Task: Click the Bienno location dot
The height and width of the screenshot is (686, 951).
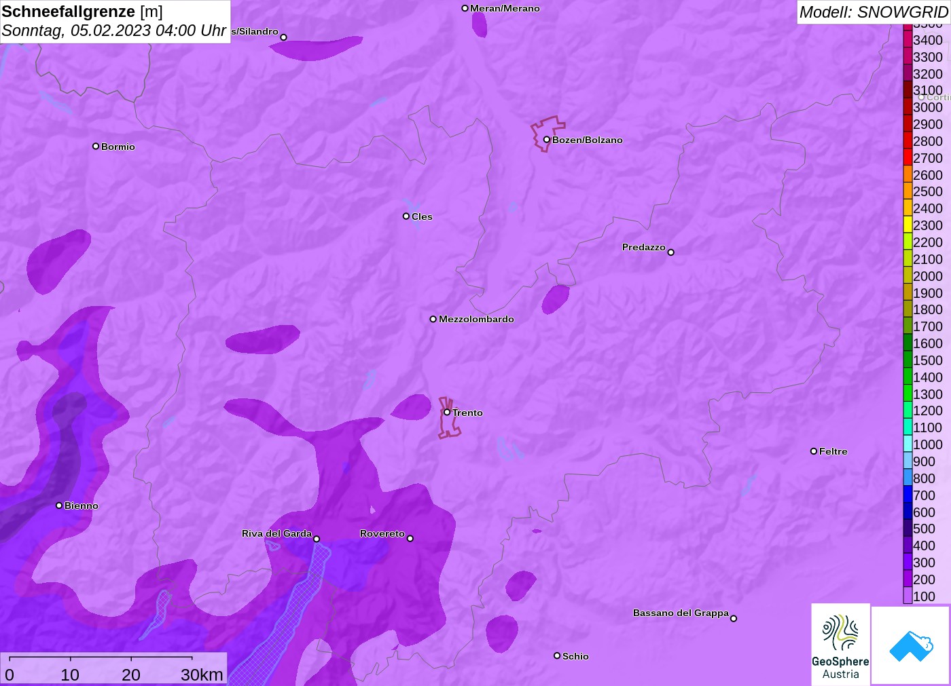Action: click(59, 506)
